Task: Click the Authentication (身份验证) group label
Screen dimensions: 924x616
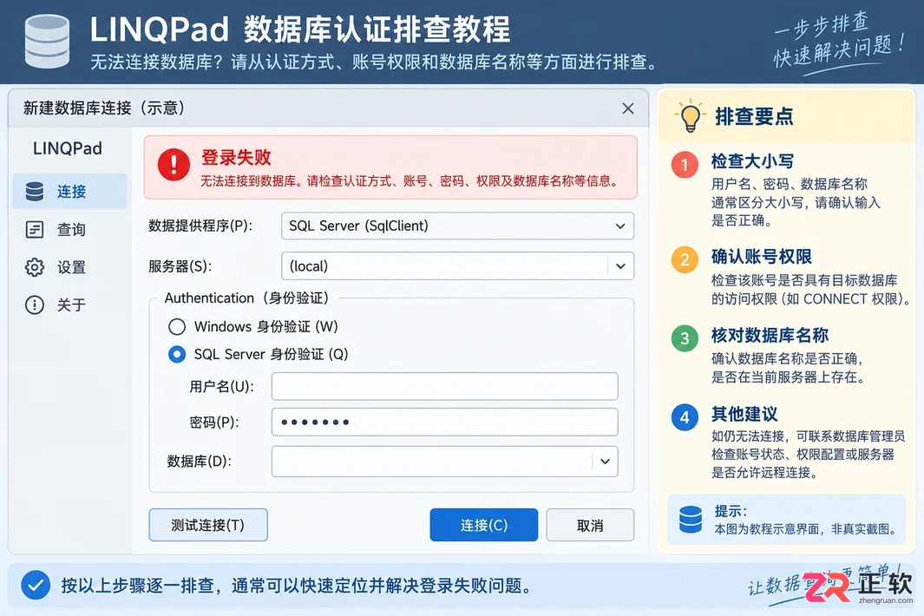Action: [x=246, y=298]
